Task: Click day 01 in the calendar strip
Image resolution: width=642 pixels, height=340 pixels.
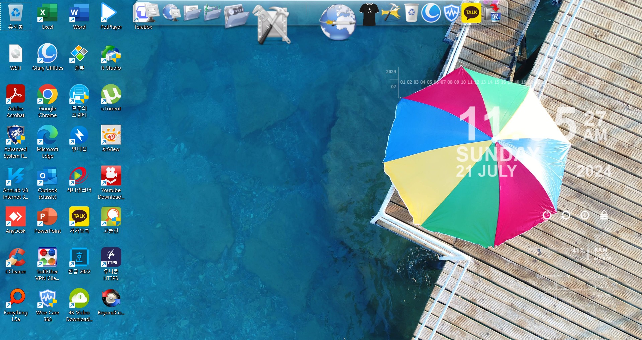Action: [403, 82]
